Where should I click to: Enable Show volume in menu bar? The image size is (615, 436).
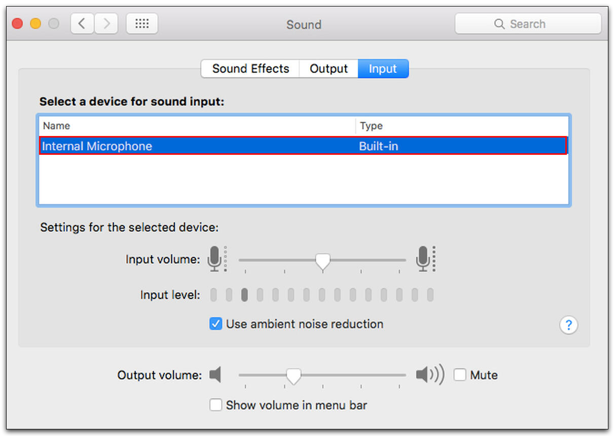click(x=215, y=405)
